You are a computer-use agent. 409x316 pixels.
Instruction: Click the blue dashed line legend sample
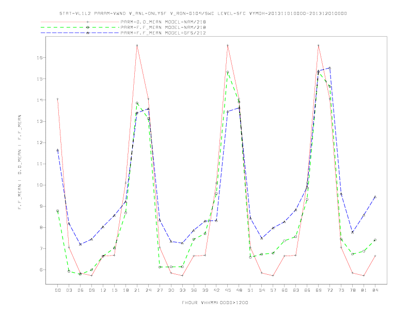[80, 33]
